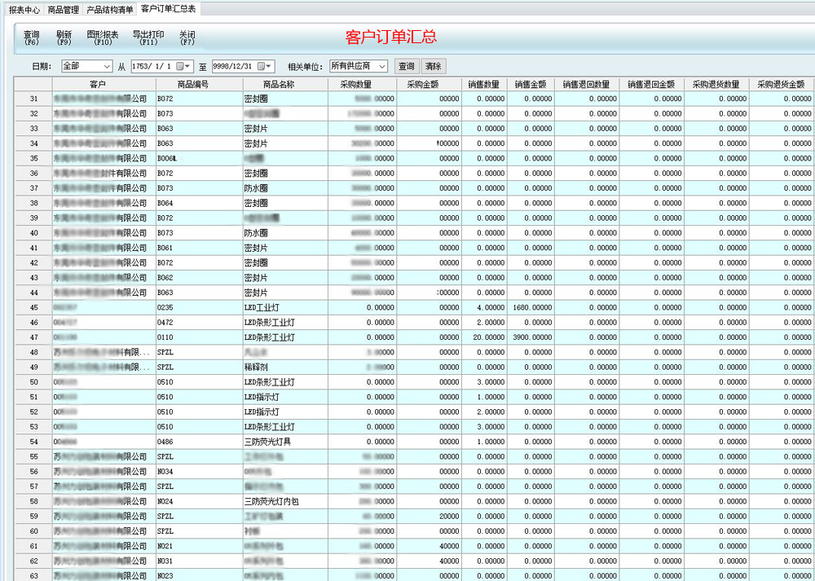The width and height of the screenshot is (815, 581).
Task: Click product code B061 in row 41
Action: 165,248
